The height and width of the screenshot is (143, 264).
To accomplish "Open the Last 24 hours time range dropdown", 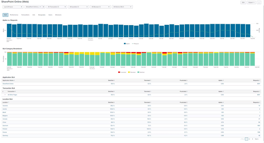I will pyautogui.click(x=13, y=7).
